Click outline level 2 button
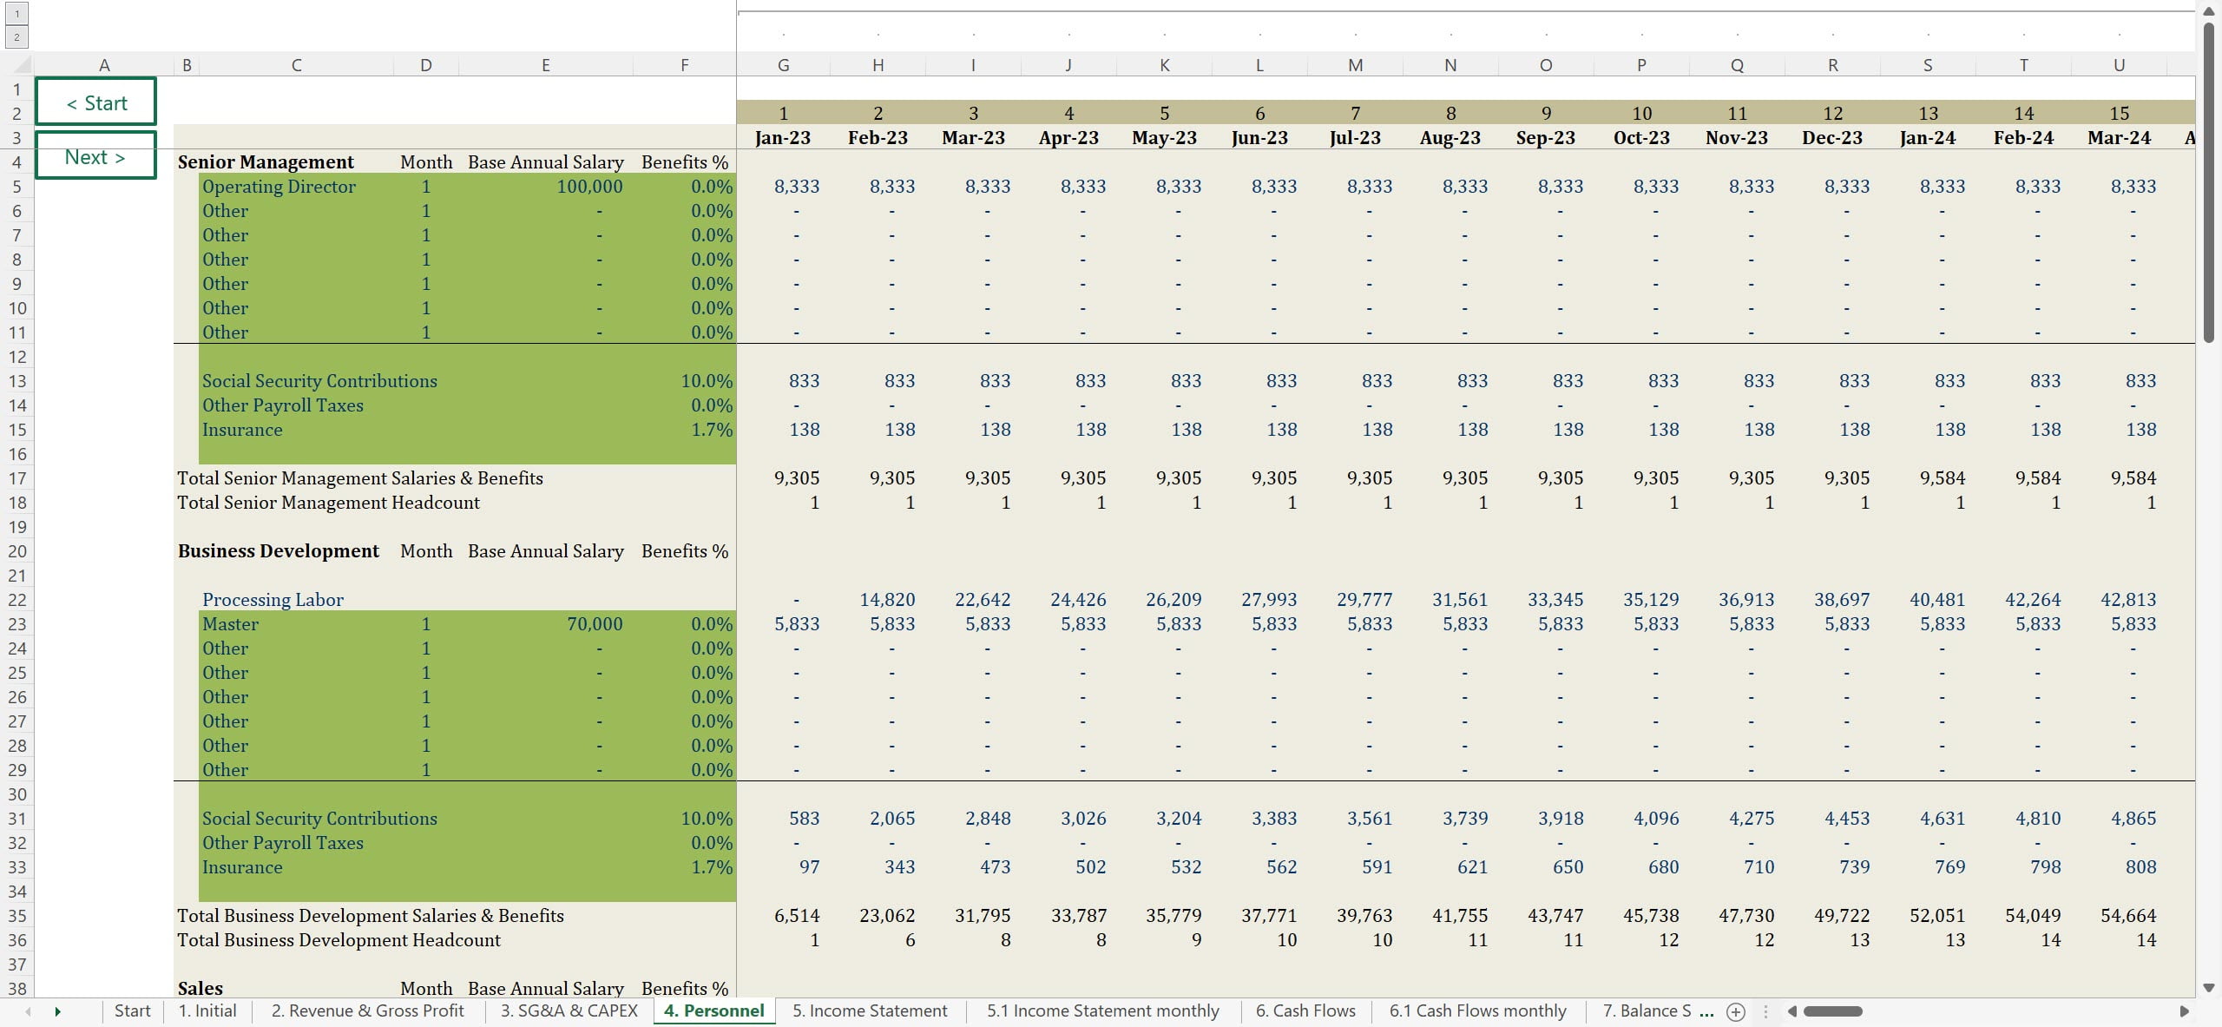Image resolution: width=2222 pixels, height=1027 pixels. tap(16, 37)
